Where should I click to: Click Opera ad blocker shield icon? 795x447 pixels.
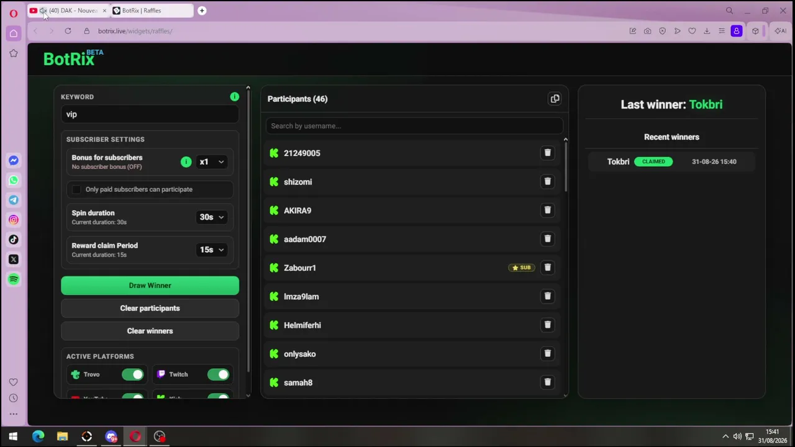pos(662,31)
